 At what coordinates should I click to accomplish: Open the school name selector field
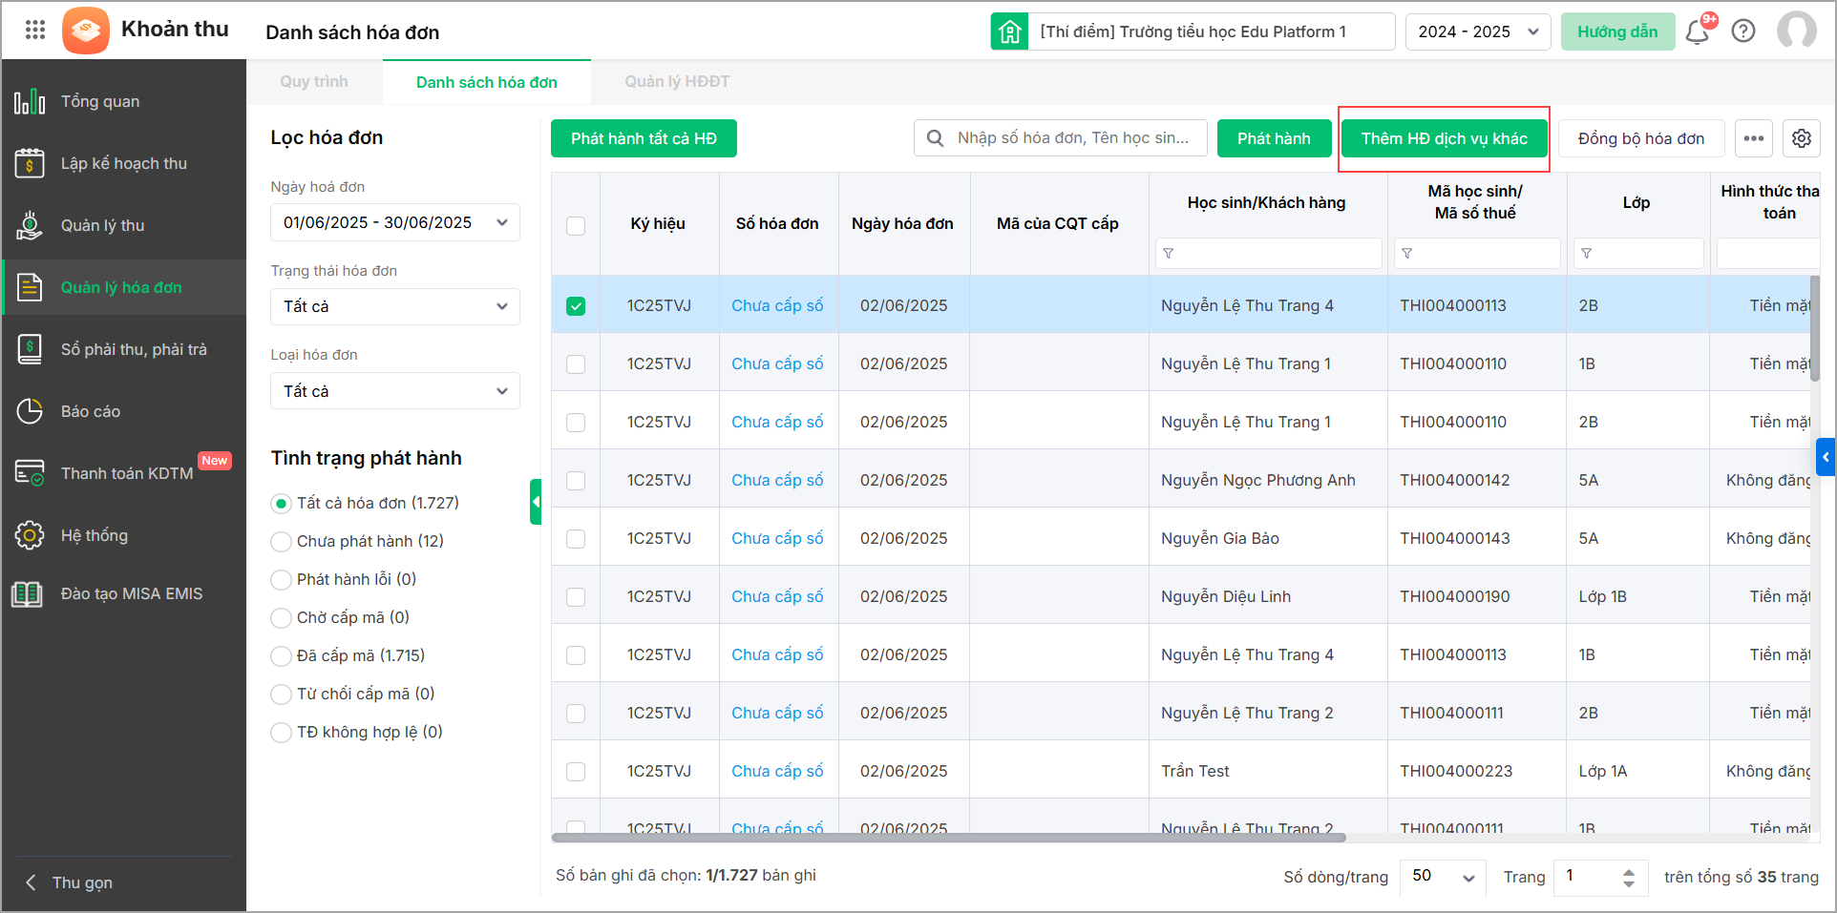pos(1212,31)
